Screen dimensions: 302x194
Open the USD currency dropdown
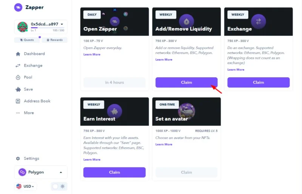tap(25, 186)
